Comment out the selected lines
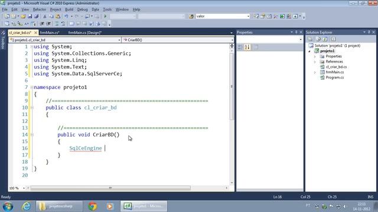 point(57,24)
